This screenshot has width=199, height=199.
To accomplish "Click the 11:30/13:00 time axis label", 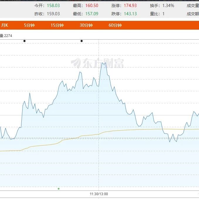I will 99,194.
